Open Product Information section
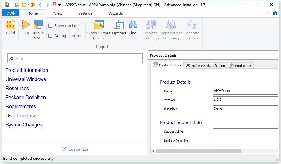Screen dimensions: 281x164 click(x=27, y=70)
